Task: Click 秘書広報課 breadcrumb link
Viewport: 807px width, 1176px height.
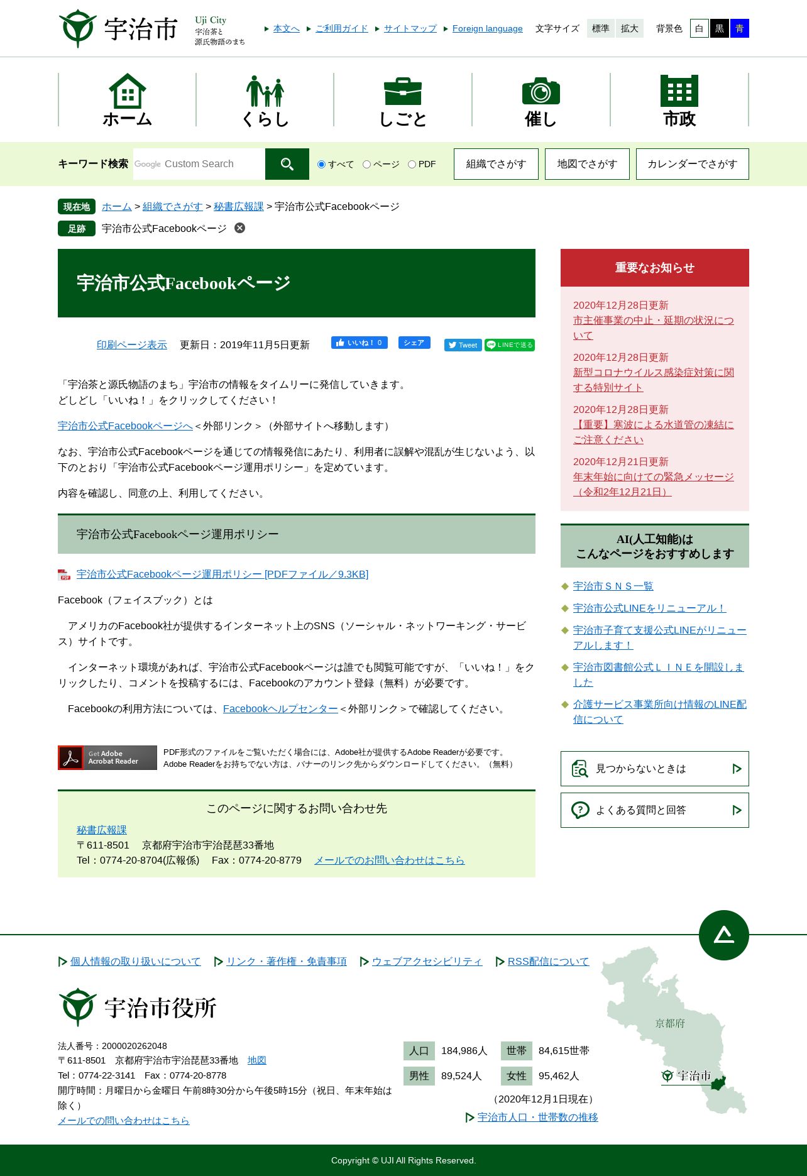Action: (239, 206)
